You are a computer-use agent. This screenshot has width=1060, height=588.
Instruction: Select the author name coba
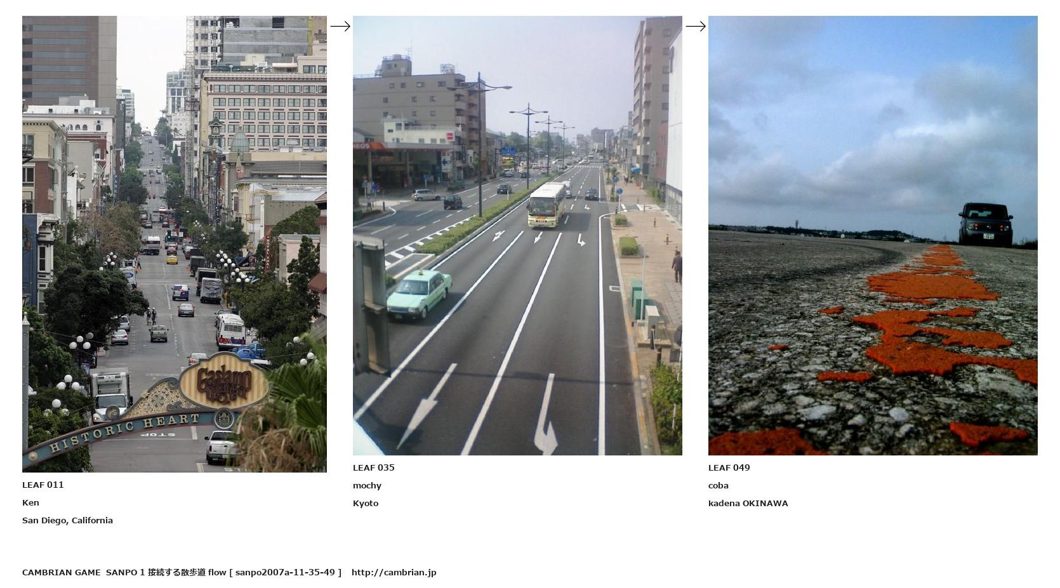[x=719, y=485]
